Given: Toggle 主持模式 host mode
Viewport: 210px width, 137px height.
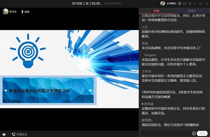Looking at the screenshot, I should (x=171, y=3).
